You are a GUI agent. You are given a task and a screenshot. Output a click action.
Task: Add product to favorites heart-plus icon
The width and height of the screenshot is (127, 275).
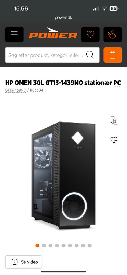pyautogui.click(x=114, y=140)
